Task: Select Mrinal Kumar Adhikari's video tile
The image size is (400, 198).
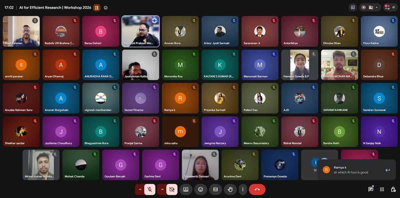Action: [x=41, y=165]
